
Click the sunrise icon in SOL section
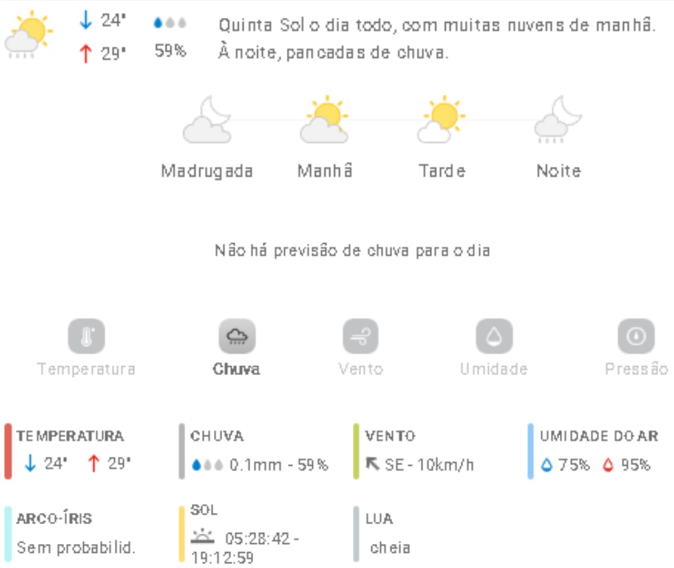(x=202, y=537)
